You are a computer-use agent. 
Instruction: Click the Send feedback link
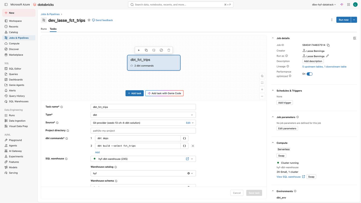103,20
